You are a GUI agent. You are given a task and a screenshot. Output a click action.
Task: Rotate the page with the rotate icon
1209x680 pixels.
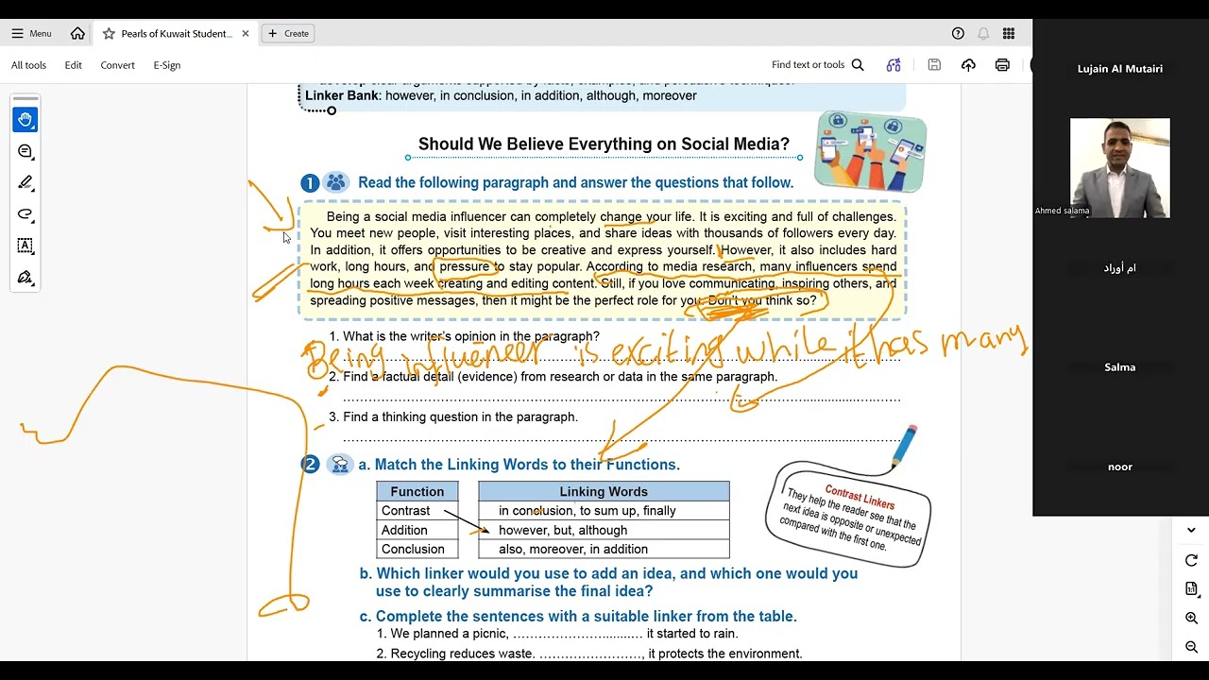[x=1191, y=560]
